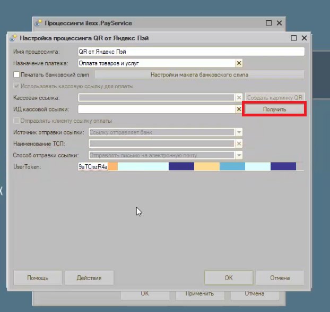Open Способ отправки ссылки dropdown
The width and height of the screenshot is (330, 312).
coord(239,155)
